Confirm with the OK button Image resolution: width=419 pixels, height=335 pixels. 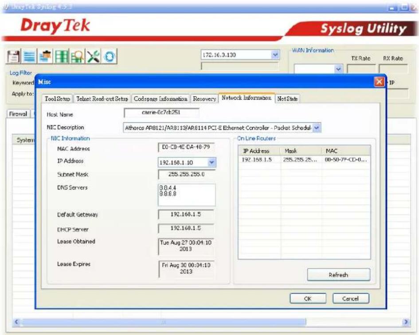pyautogui.click(x=308, y=298)
